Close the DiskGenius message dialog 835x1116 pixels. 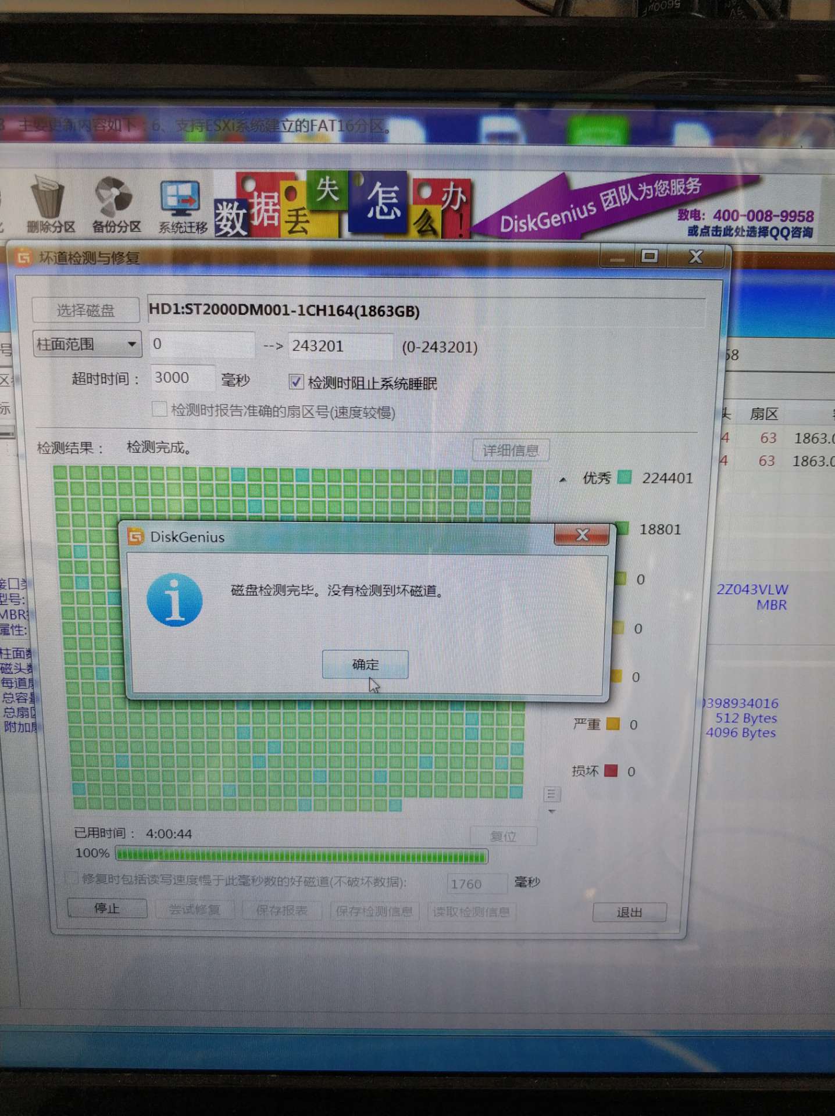581,535
